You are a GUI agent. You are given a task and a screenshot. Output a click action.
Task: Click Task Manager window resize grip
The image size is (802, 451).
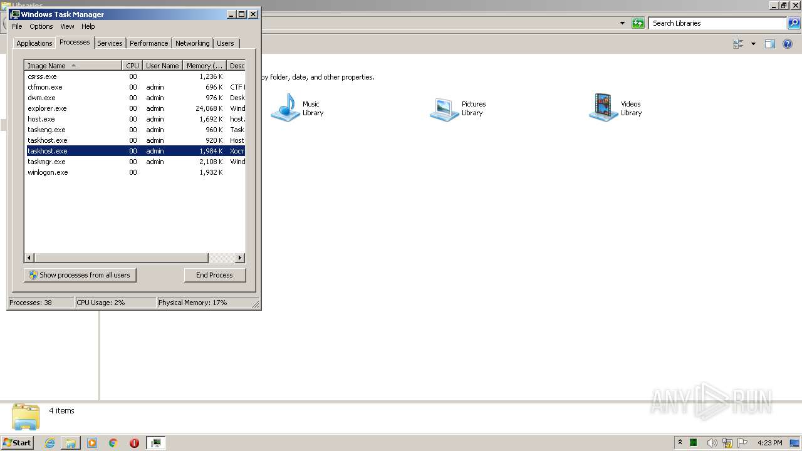[x=256, y=304]
